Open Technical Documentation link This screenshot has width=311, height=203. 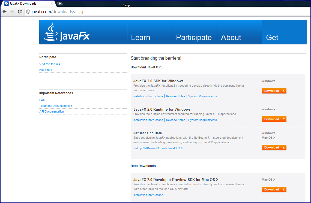tap(56, 106)
